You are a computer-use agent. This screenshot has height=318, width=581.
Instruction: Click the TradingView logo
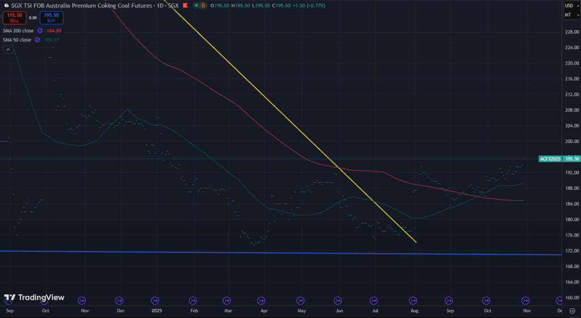coord(34,298)
